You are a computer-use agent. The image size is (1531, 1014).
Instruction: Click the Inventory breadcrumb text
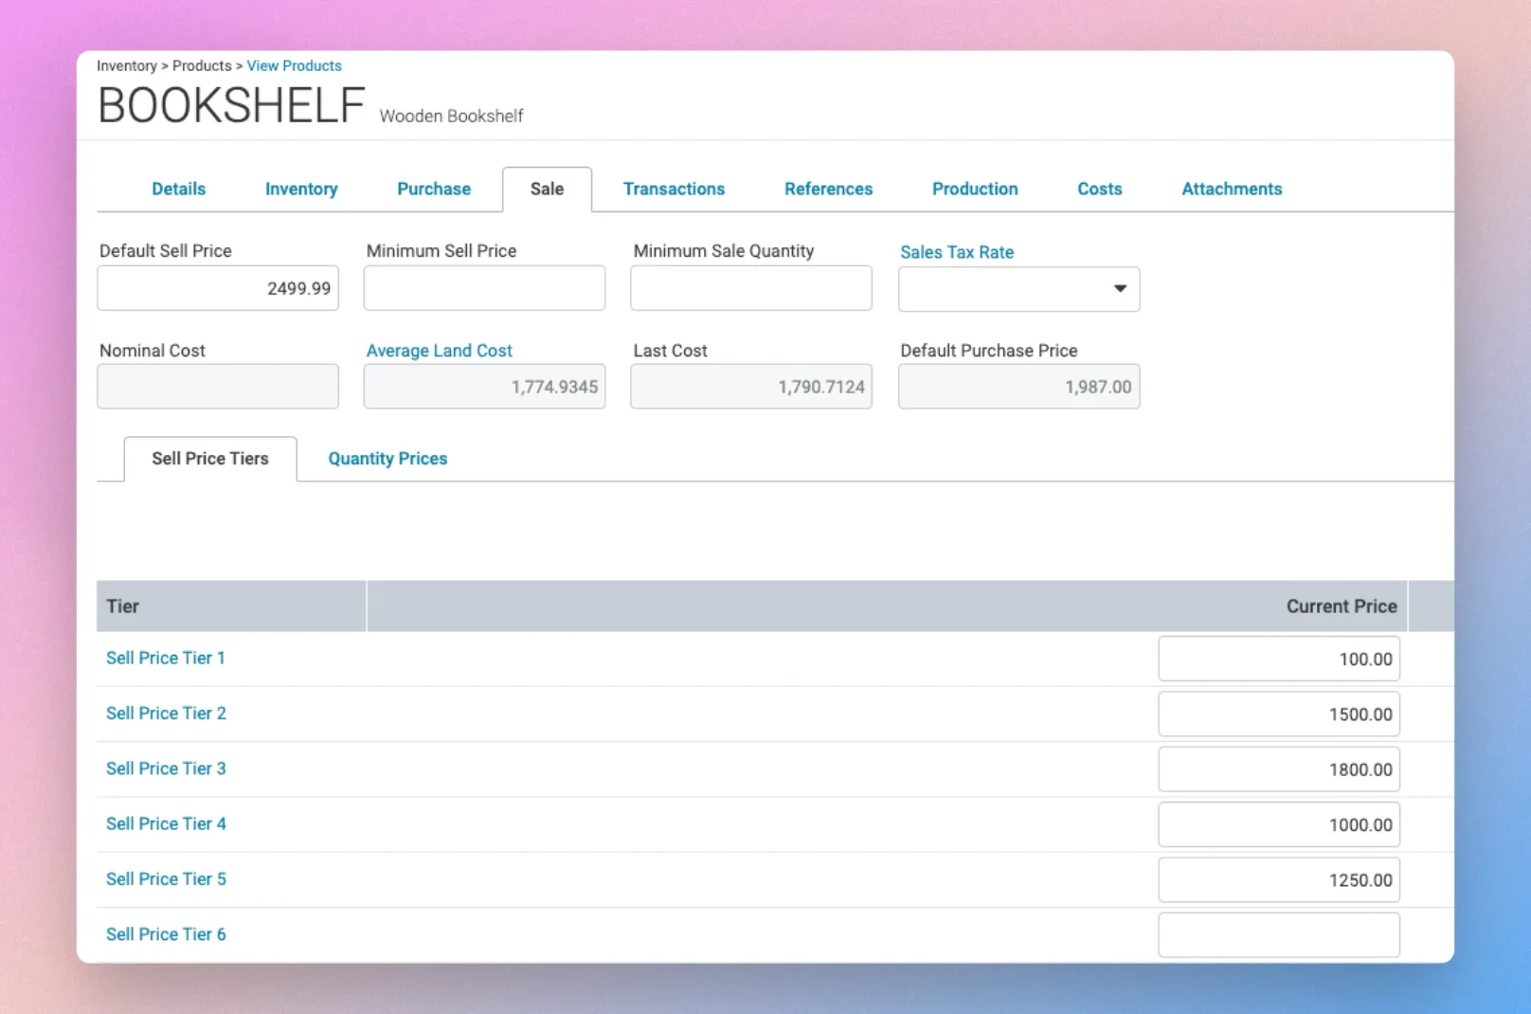127,65
